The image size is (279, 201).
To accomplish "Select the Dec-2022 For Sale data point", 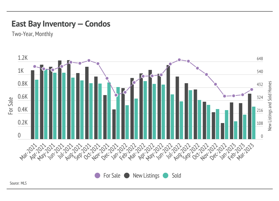I will (x=225, y=96).
